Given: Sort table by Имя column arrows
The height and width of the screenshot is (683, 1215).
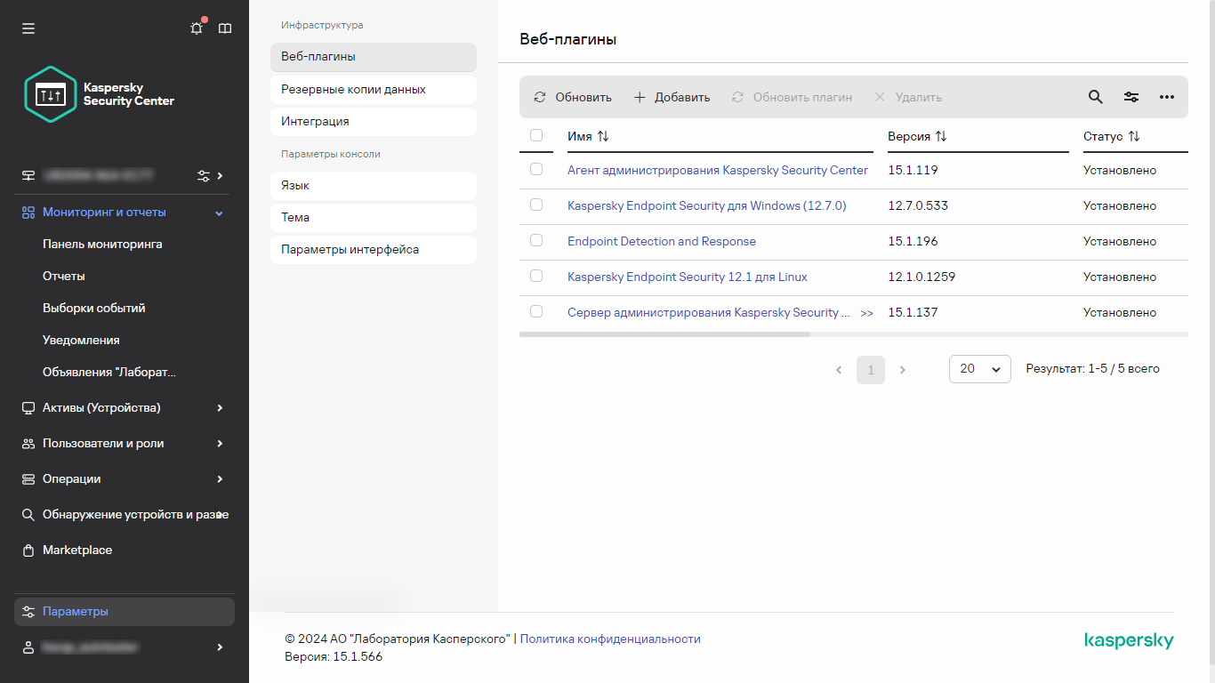Looking at the screenshot, I should [x=603, y=136].
